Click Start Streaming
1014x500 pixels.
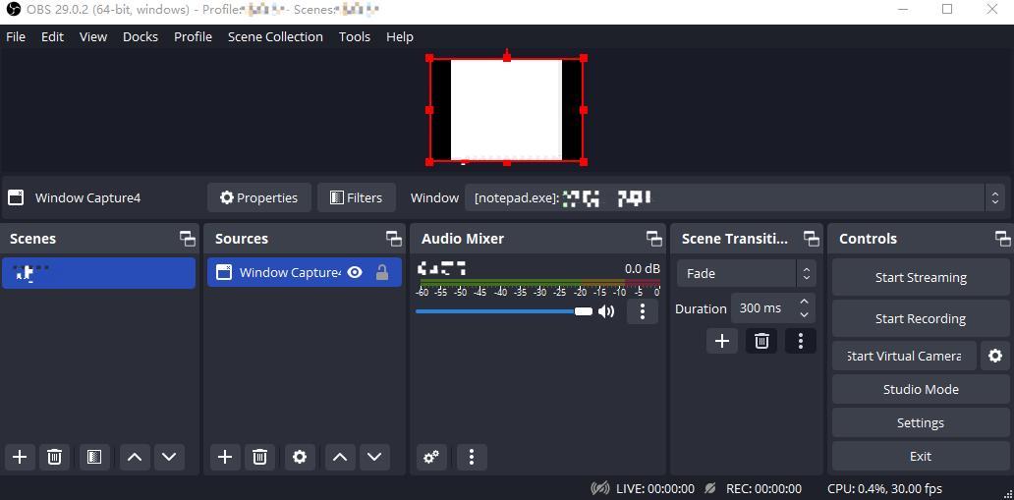pyautogui.click(x=921, y=277)
